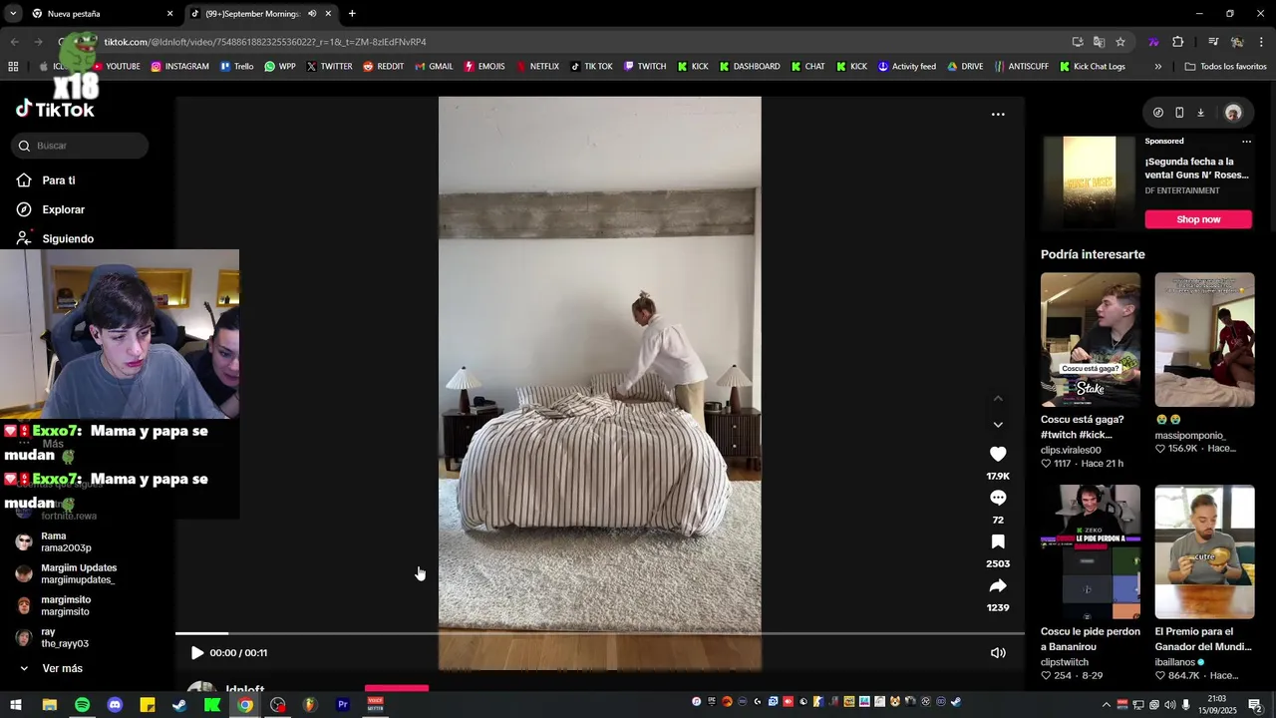Viewport: 1276px width, 718px height.
Task: Open clips.virales00 channel name
Action: pyautogui.click(x=1071, y=450)
